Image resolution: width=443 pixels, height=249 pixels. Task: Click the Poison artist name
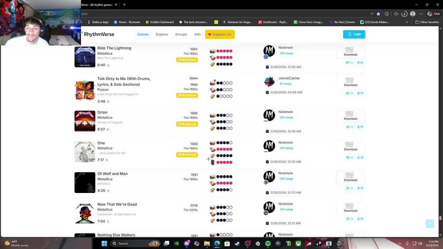click(103, 90)
